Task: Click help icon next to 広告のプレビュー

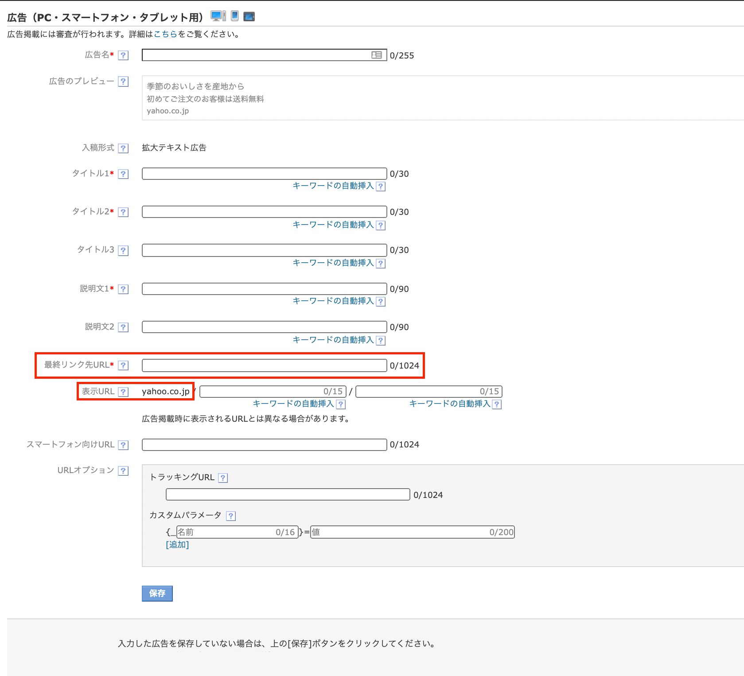Action: 124,82
